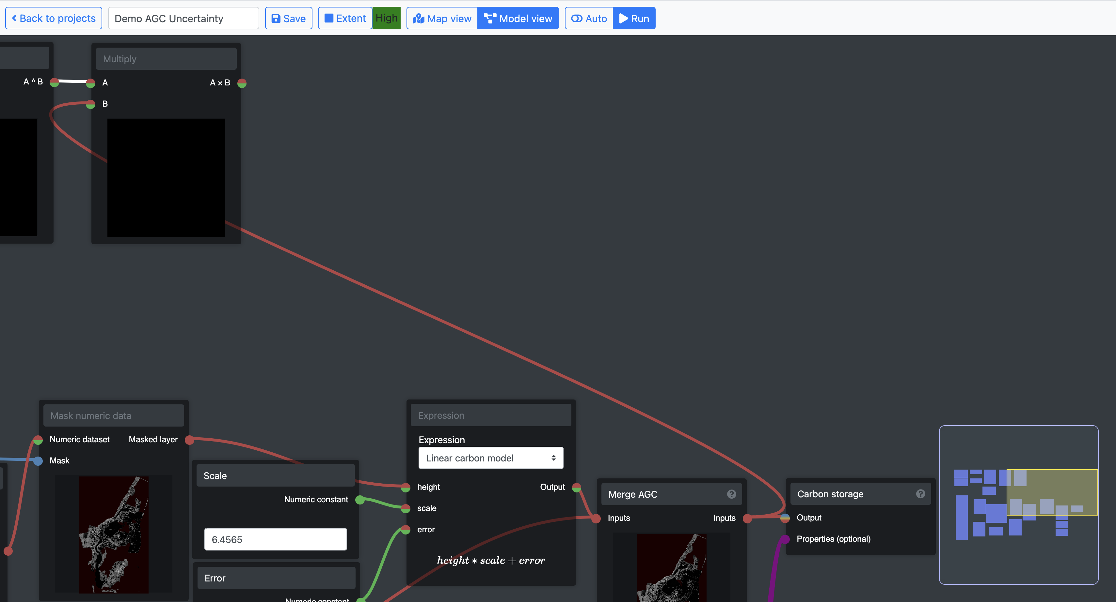
Task: Click the Merge AGC help question-mark icon
Action: (731, 494)
